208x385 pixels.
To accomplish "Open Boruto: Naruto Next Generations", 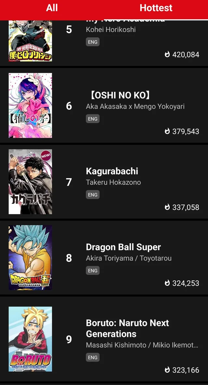I will pyautogui.click(x=127, y=328).
